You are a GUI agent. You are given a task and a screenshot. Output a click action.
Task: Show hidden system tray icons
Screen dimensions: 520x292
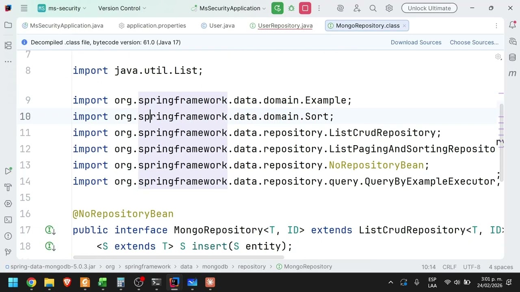tap(391, 282)
